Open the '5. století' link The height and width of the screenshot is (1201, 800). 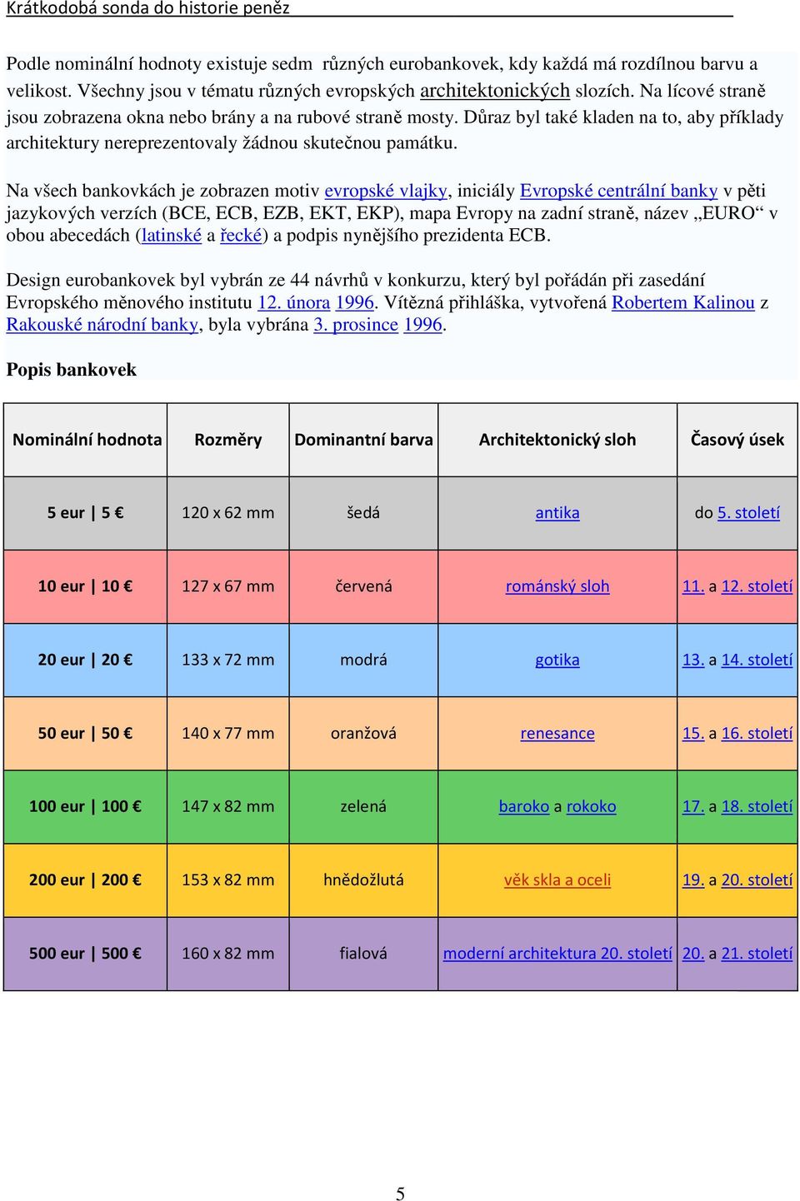tap(749, 513)
